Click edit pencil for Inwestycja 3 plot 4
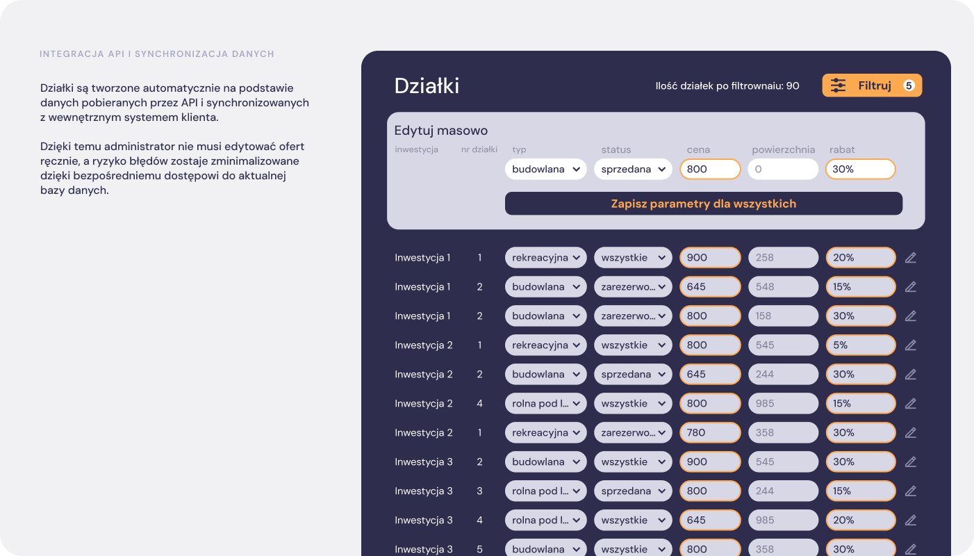The width and height of the screenshot is (974, 556). [910, 521]
